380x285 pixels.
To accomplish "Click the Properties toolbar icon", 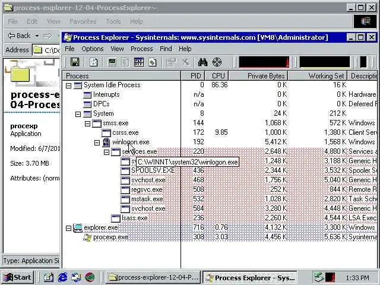I will [171, 62].
